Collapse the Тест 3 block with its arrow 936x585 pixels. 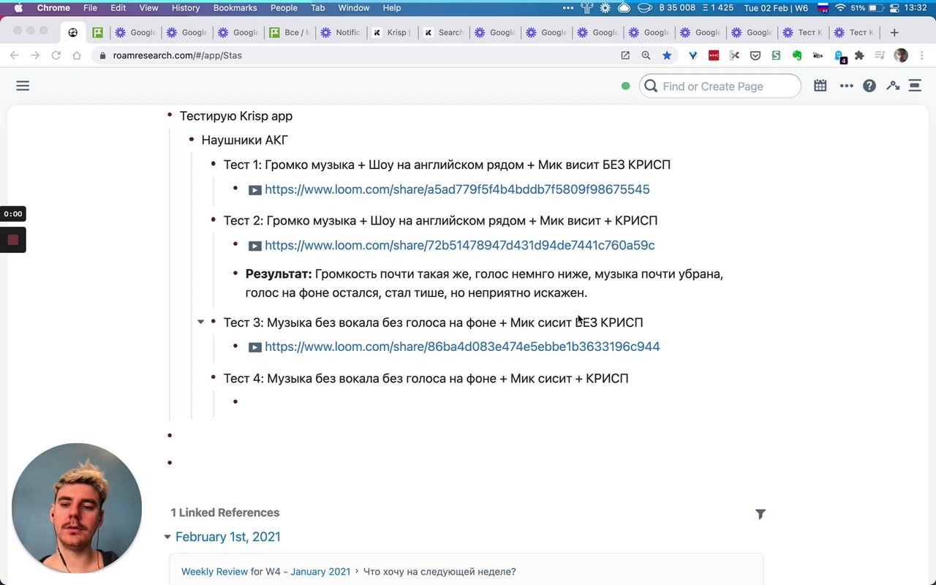(x=200, y=322)
